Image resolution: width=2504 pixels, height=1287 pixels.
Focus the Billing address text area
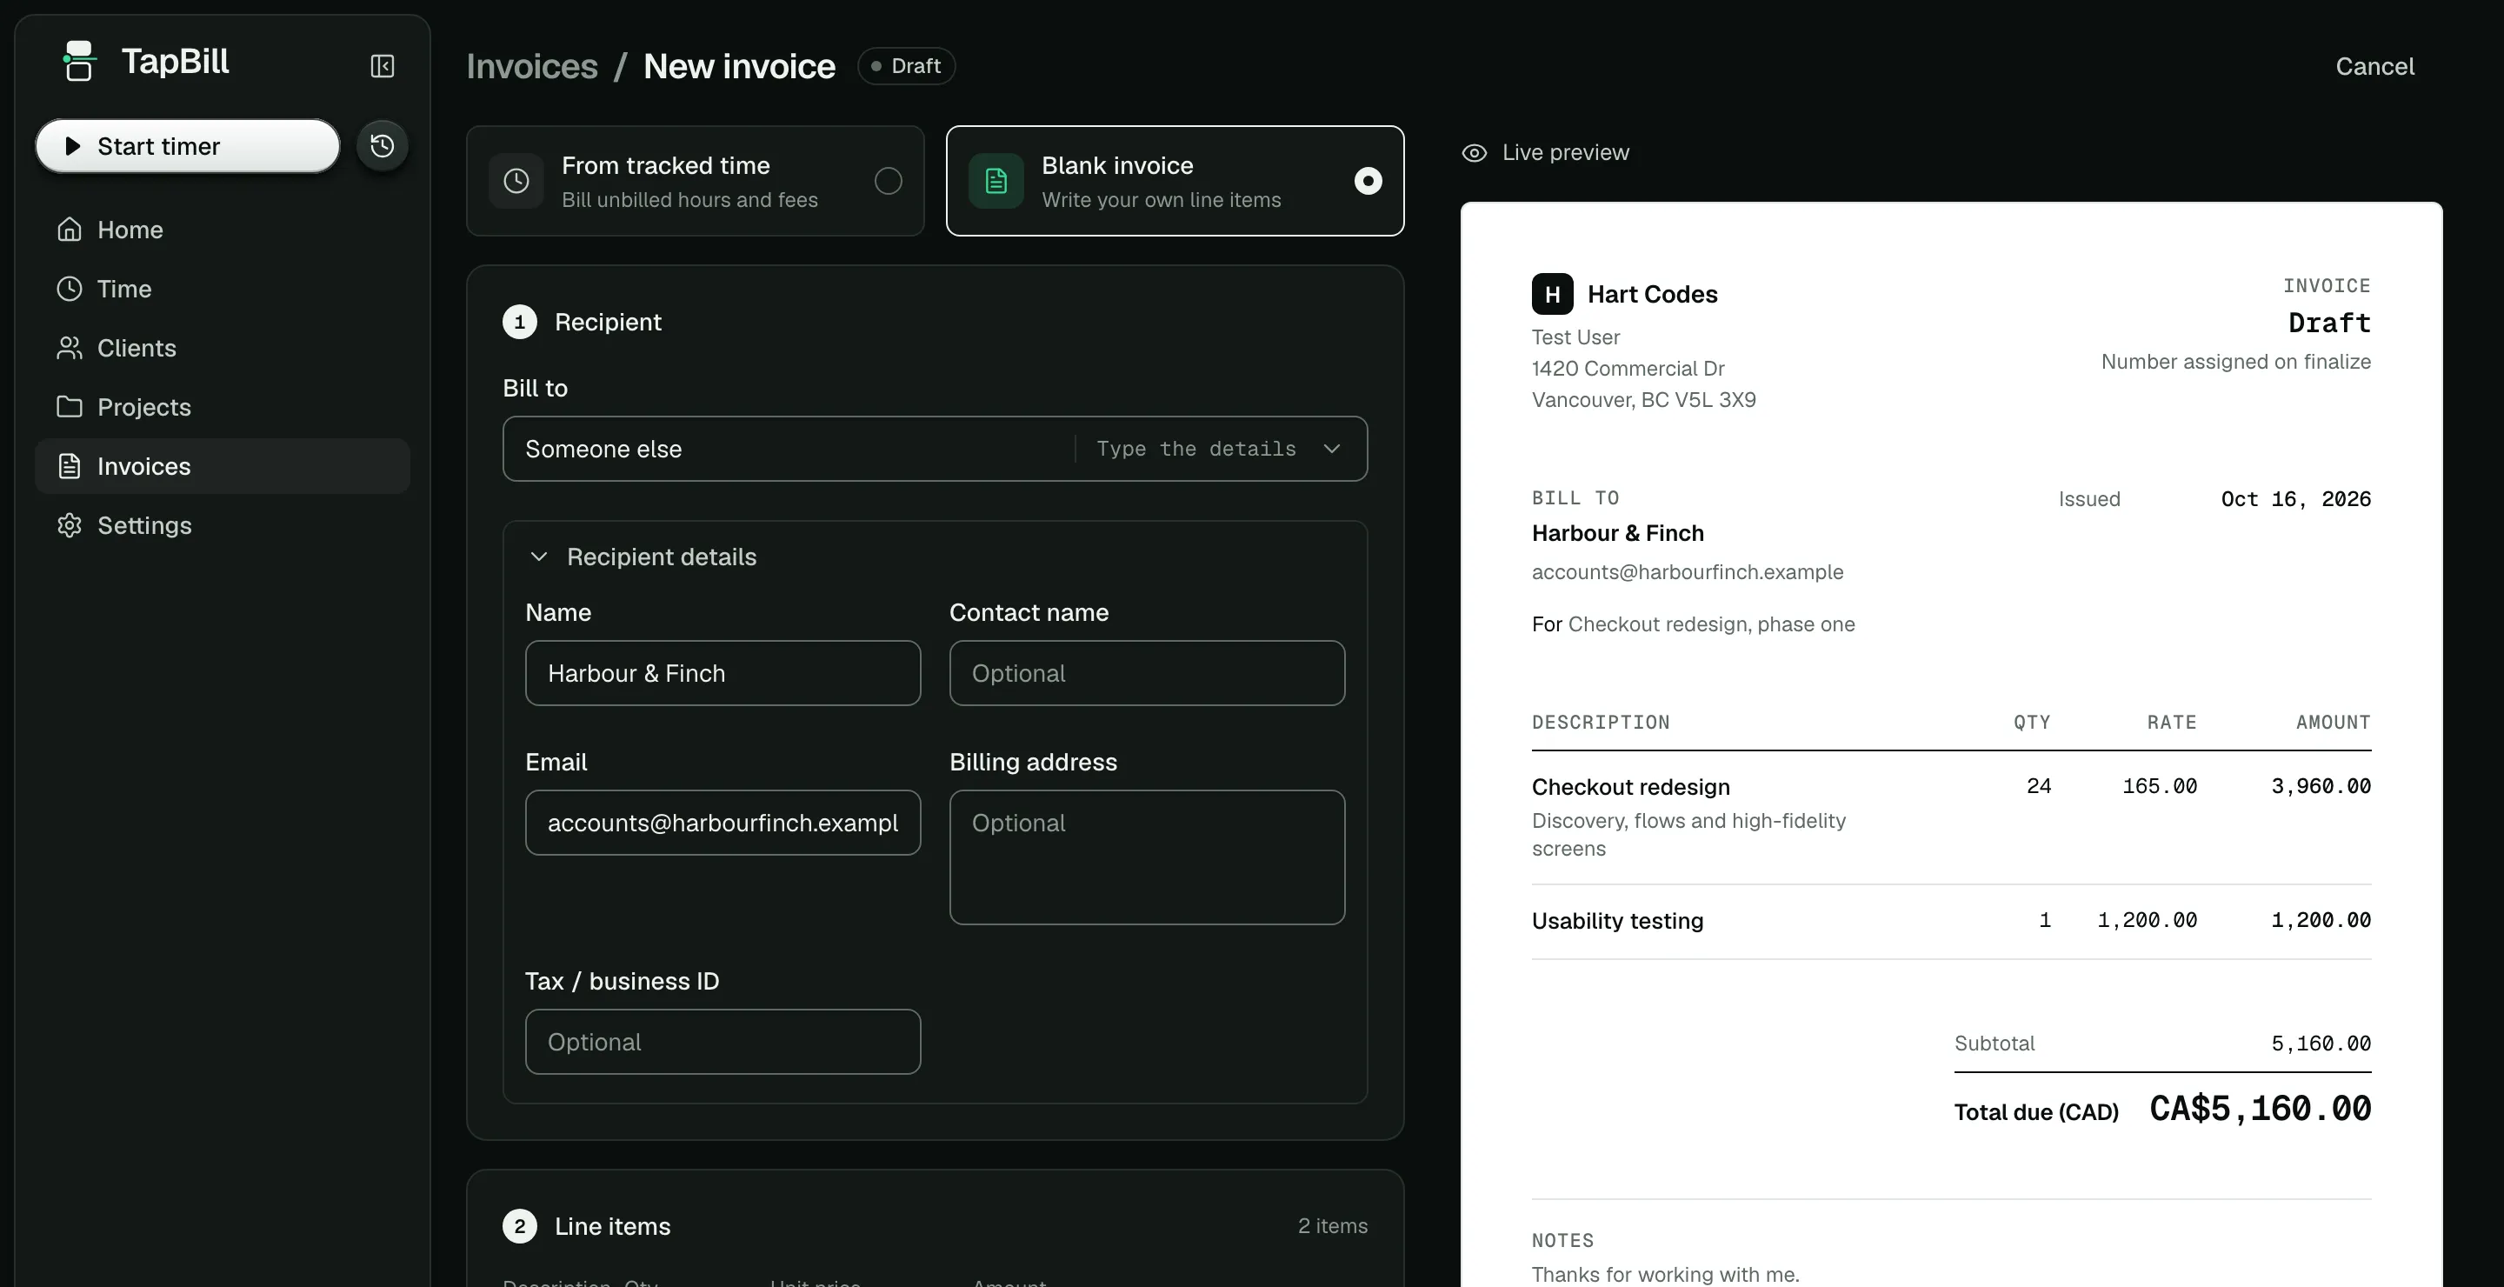click(1147, 857)
